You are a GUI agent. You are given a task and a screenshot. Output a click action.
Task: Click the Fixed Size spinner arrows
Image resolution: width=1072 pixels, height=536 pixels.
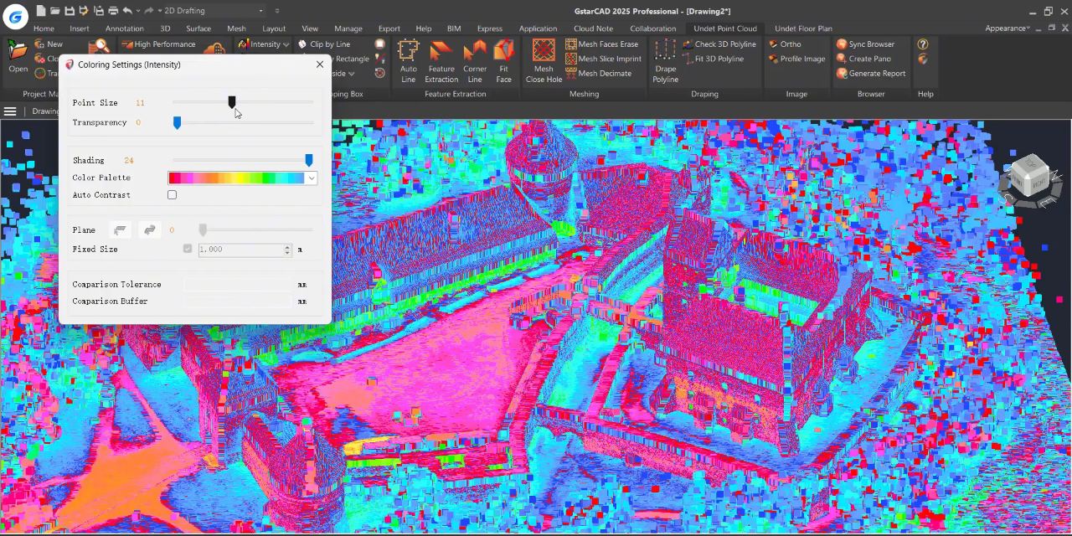coord(287,250)
